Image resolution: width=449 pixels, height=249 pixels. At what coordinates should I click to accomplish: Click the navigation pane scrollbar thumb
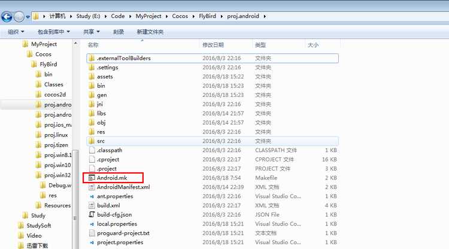pos(75,199)
